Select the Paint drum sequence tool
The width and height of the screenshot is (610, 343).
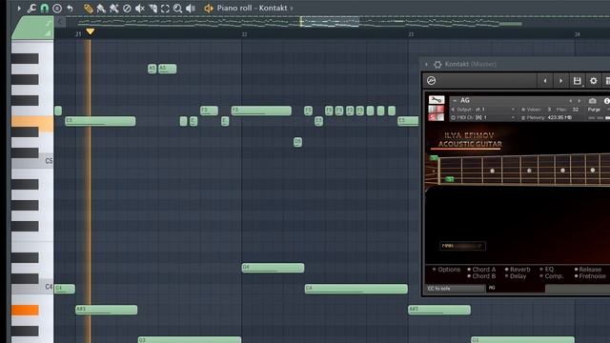113,8
